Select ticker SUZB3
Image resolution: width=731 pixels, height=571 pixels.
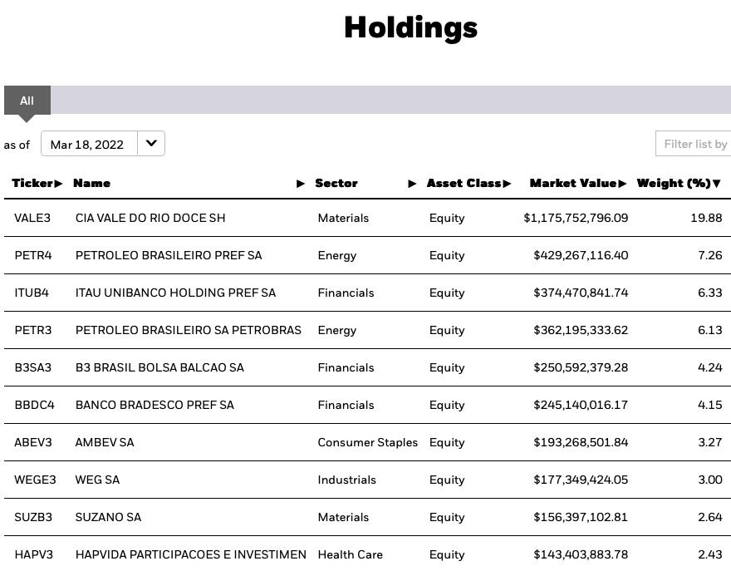pyautogui.click(x=33, y=517)
